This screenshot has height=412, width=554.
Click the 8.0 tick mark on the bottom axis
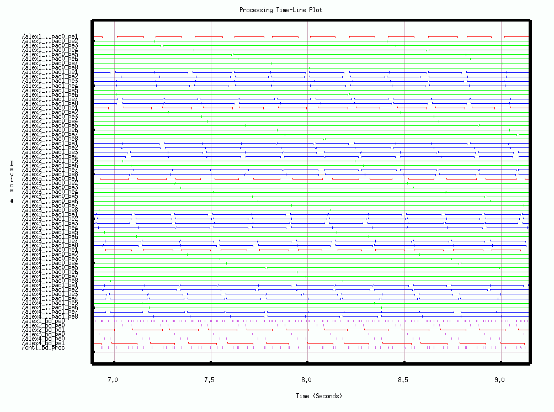[x=307, y=362]
